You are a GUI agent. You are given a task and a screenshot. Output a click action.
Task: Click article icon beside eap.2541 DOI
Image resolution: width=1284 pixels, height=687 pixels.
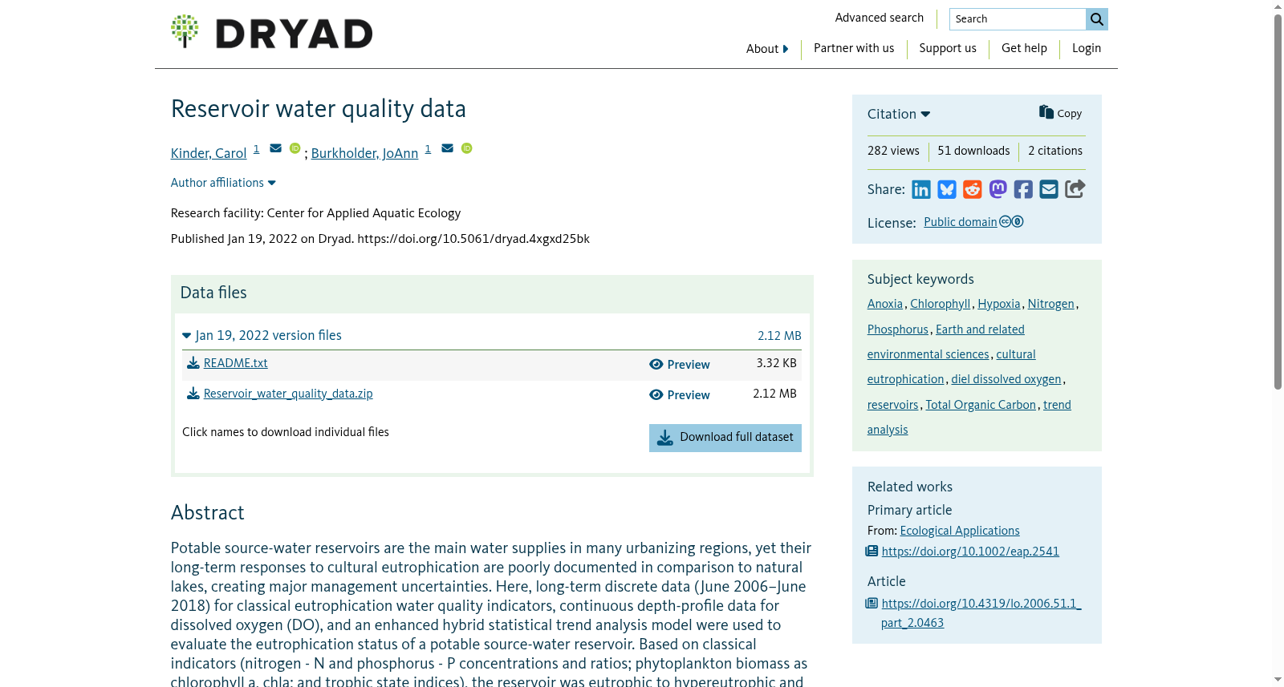872,552
